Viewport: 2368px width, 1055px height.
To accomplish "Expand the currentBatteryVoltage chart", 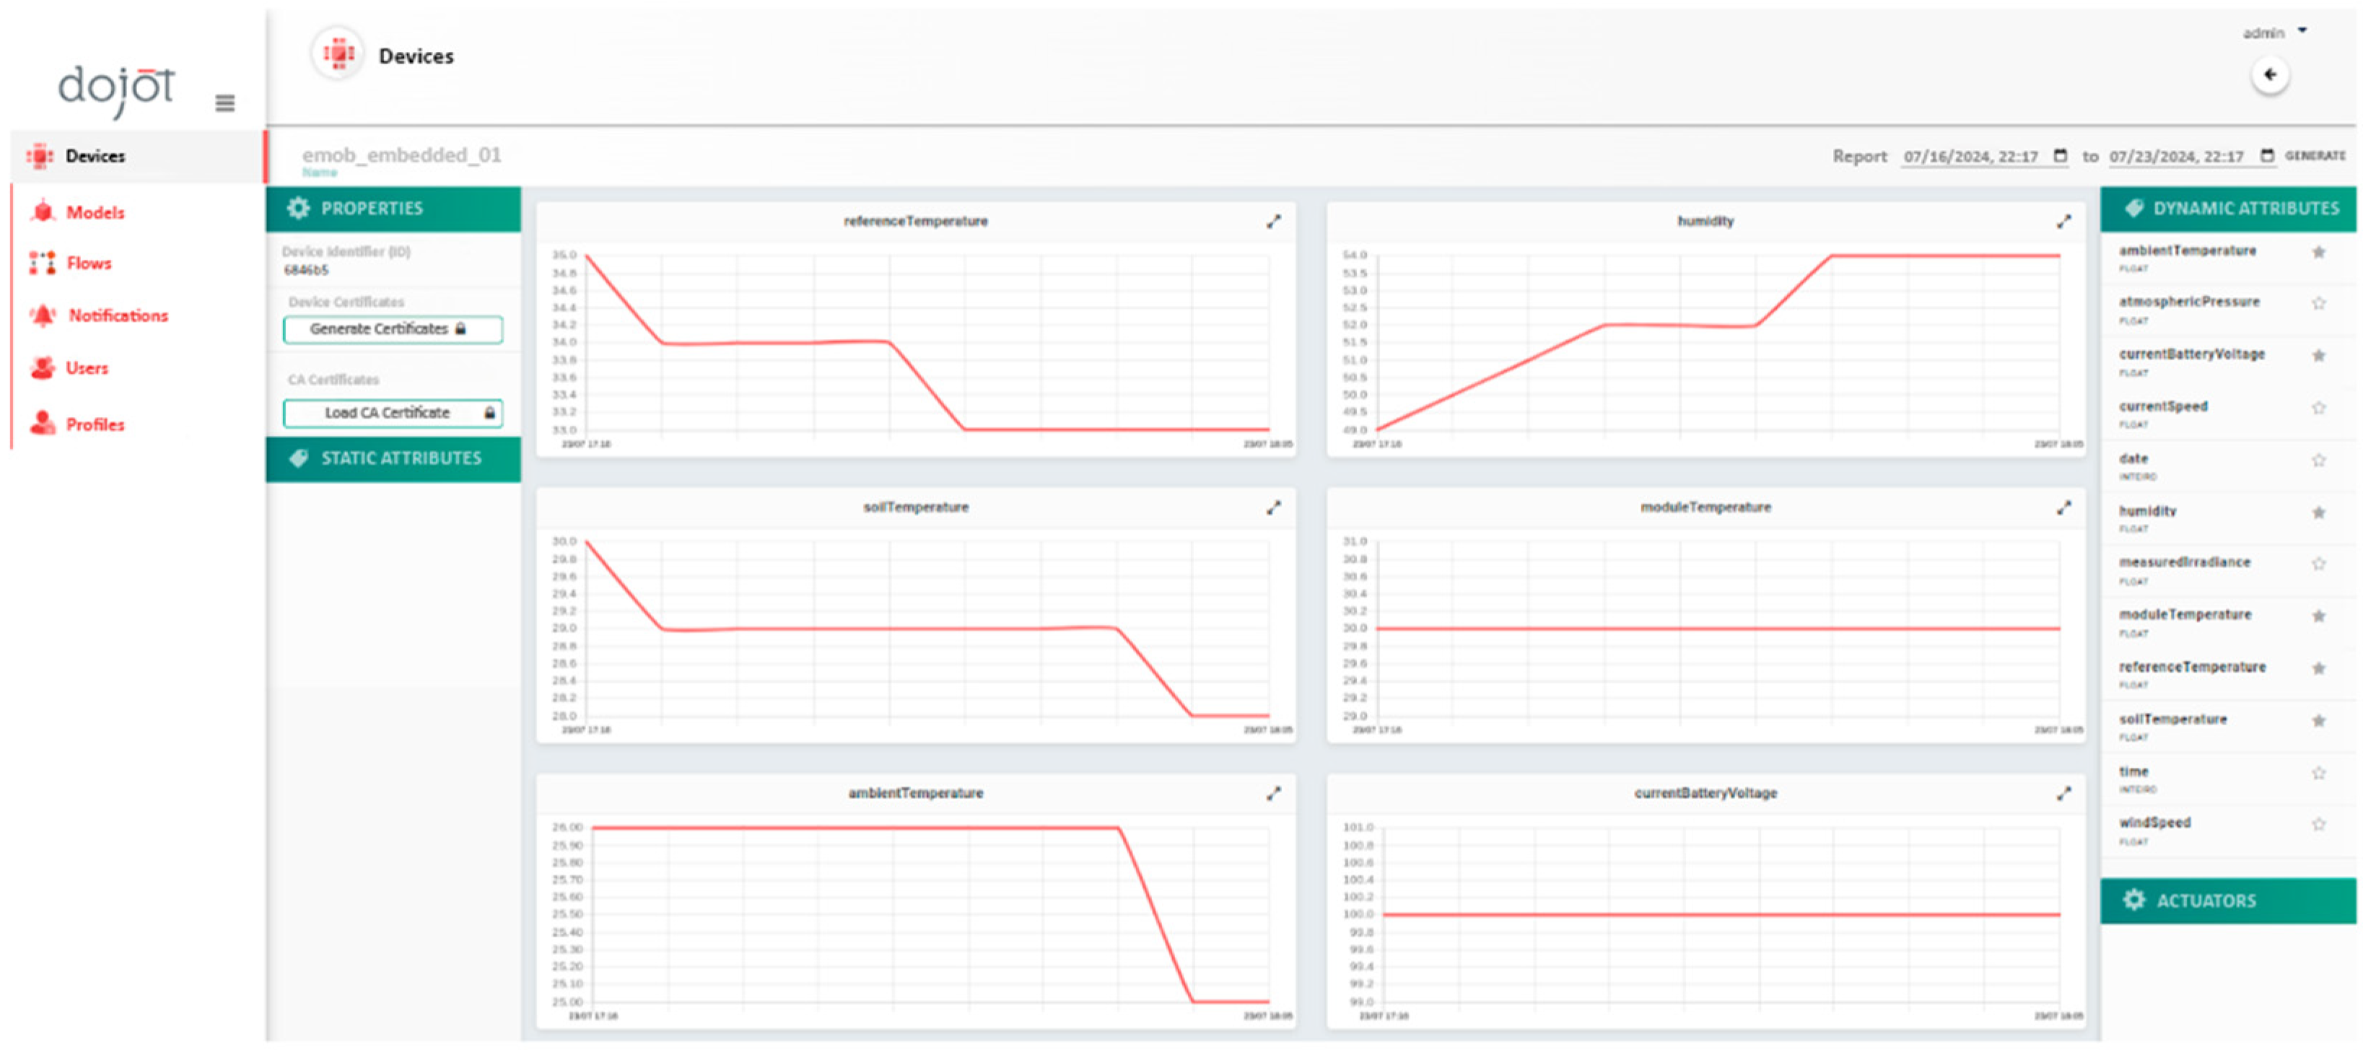I will pyautogui.click(x=2063, y=793).
